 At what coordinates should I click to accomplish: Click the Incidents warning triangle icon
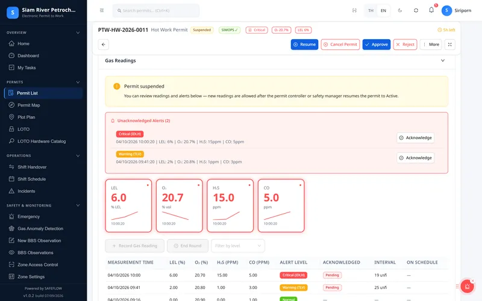pyautogui.click(x=11, y=191)
